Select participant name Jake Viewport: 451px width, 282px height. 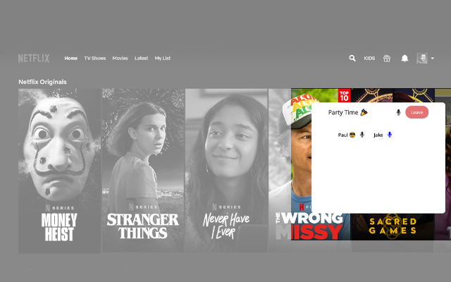378,135
